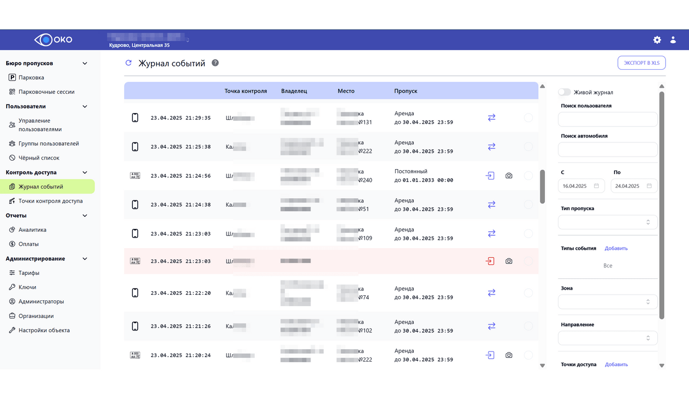Select row circle for 21:25:38 event

click(528, 146)
